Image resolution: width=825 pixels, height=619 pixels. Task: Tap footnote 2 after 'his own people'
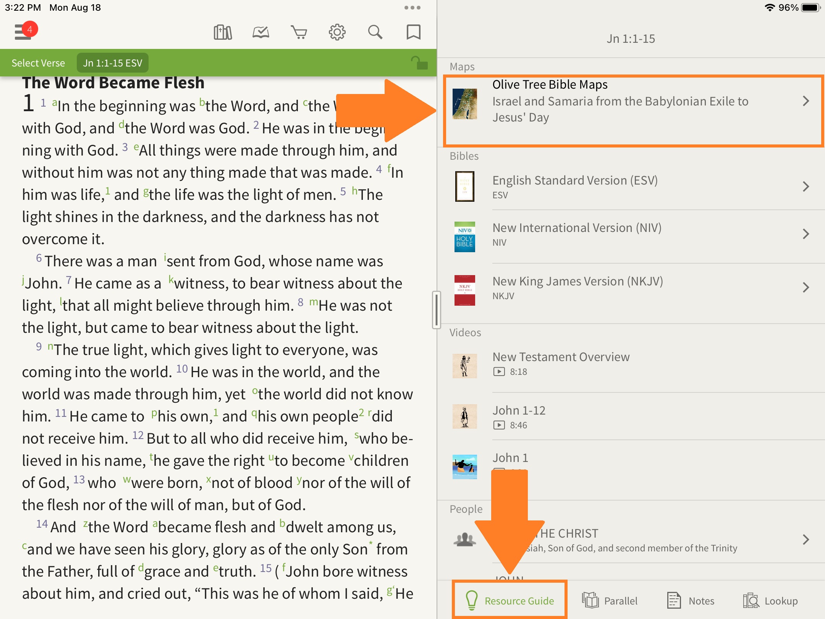click(361, 412)
